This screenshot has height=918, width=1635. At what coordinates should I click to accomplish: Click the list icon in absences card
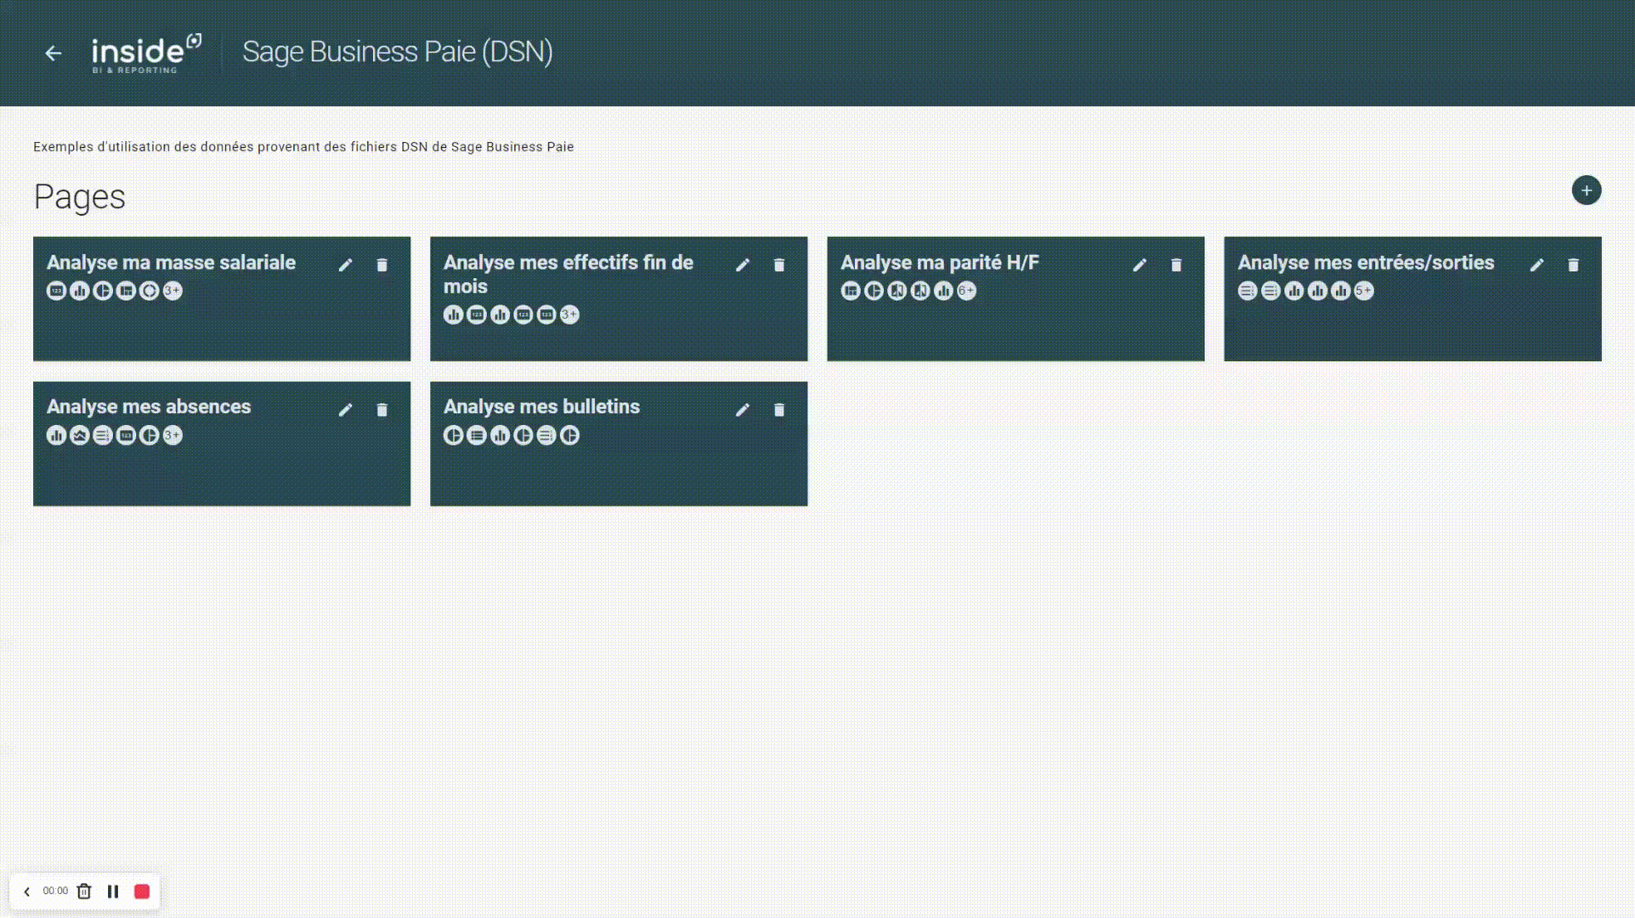pos(103,435)
